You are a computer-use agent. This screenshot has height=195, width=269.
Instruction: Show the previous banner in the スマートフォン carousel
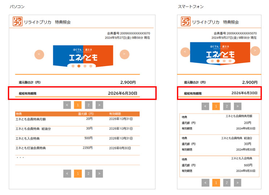[x=185, y=52]
